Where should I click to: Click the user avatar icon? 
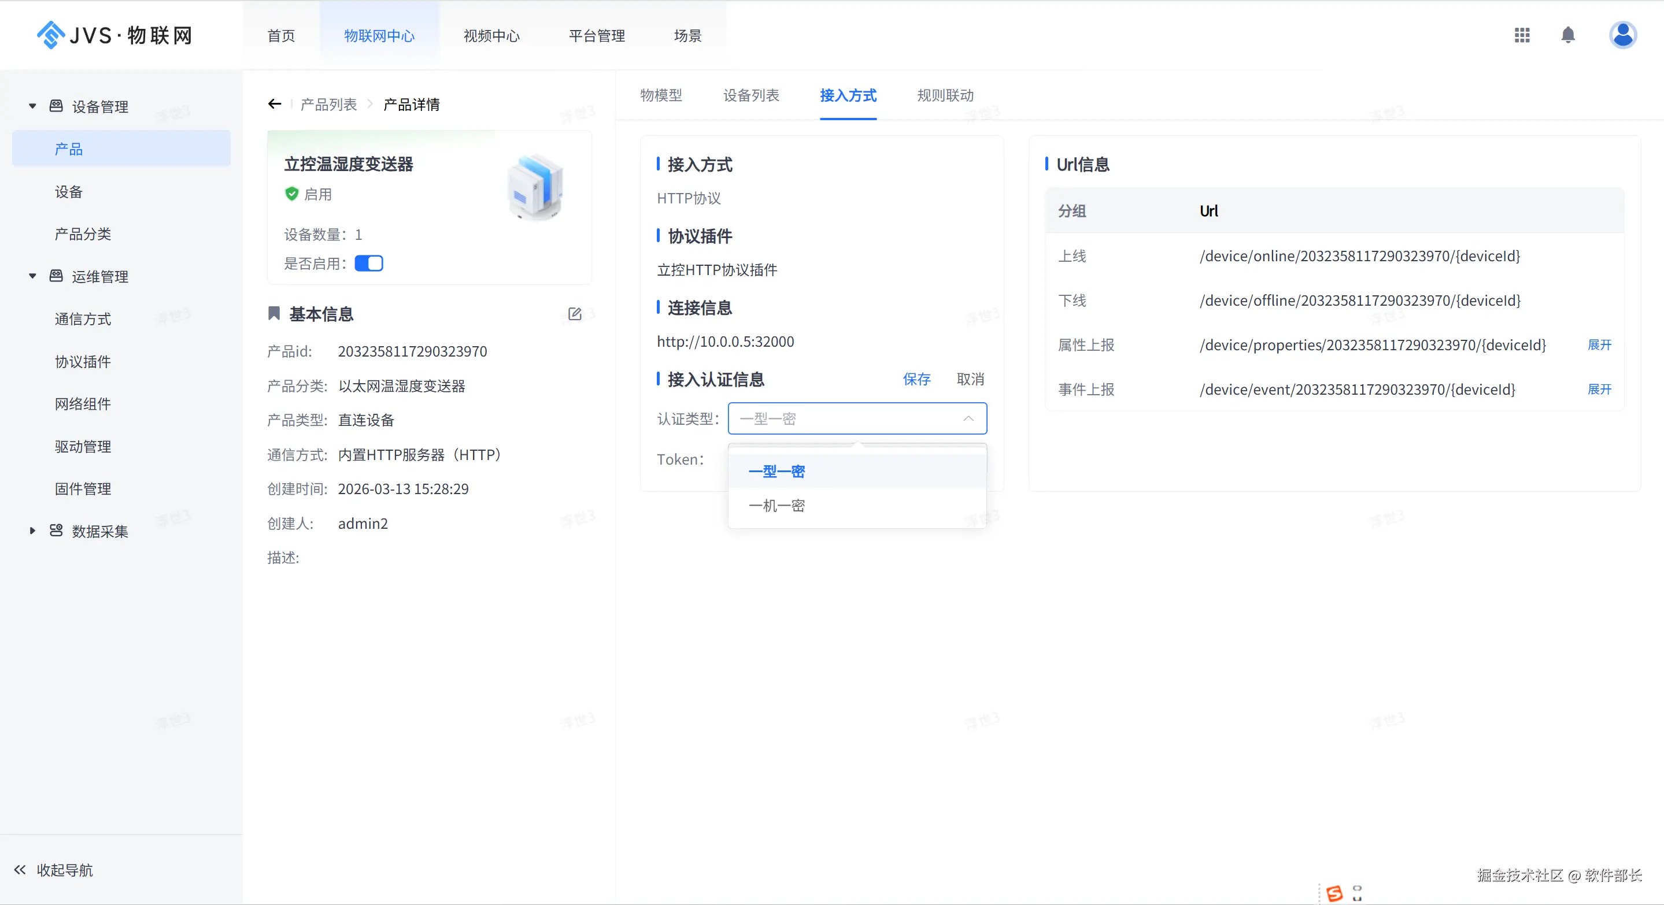(x=1622, y=35)
